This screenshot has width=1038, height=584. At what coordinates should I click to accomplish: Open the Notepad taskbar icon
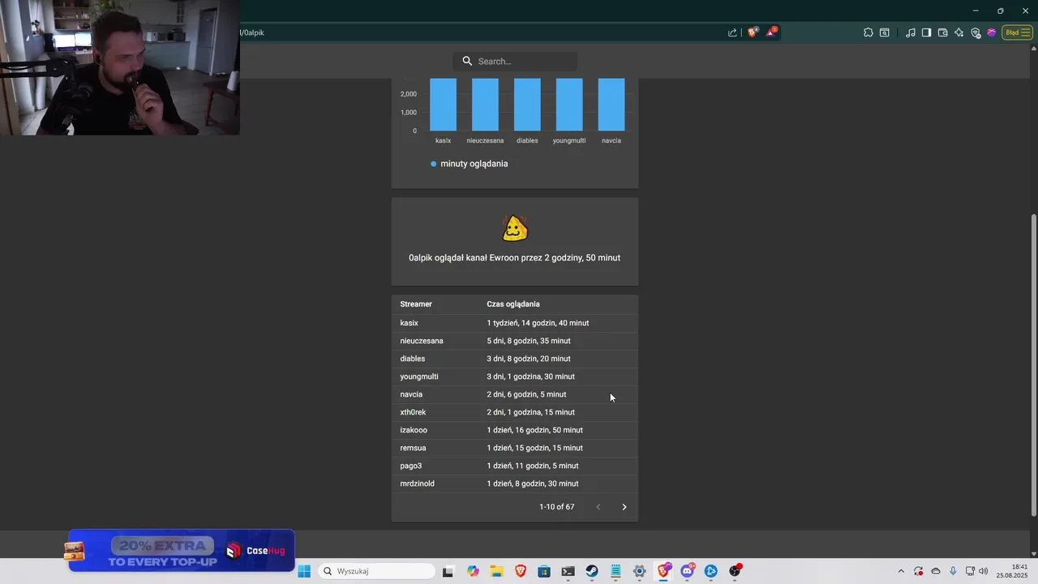(x=616, y=571)
